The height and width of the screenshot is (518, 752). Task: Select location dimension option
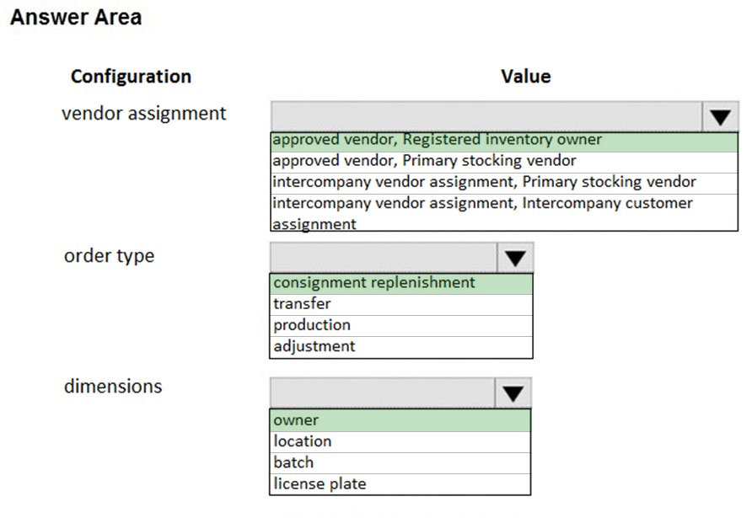pyautogui.click(x=400, y=442)
